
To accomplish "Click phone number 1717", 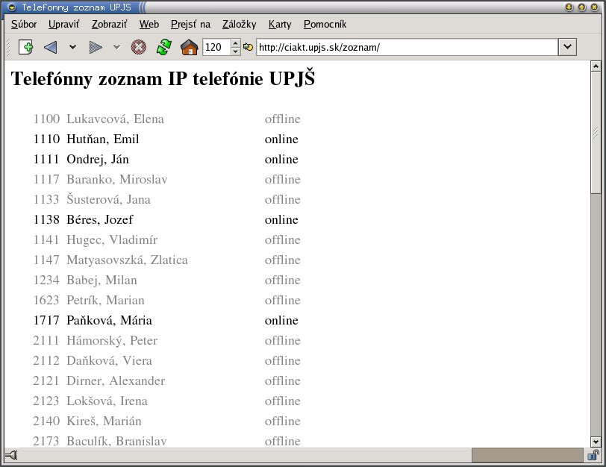I will [46, 320].
